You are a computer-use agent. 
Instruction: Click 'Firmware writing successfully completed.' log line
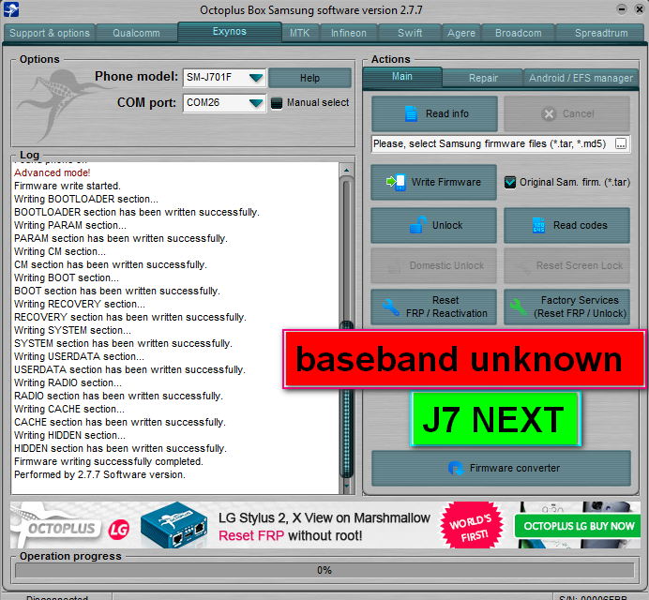point(109,461)
